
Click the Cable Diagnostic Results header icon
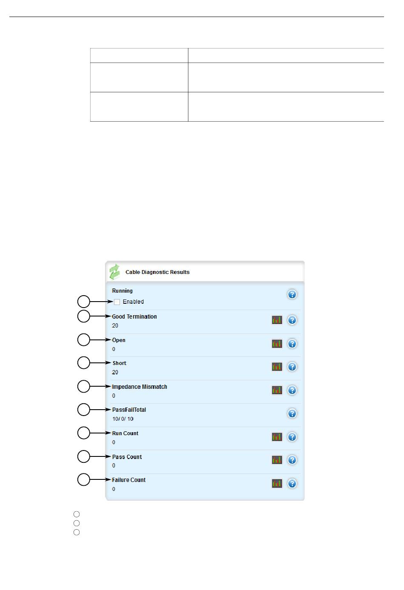[x=115, y=272]
